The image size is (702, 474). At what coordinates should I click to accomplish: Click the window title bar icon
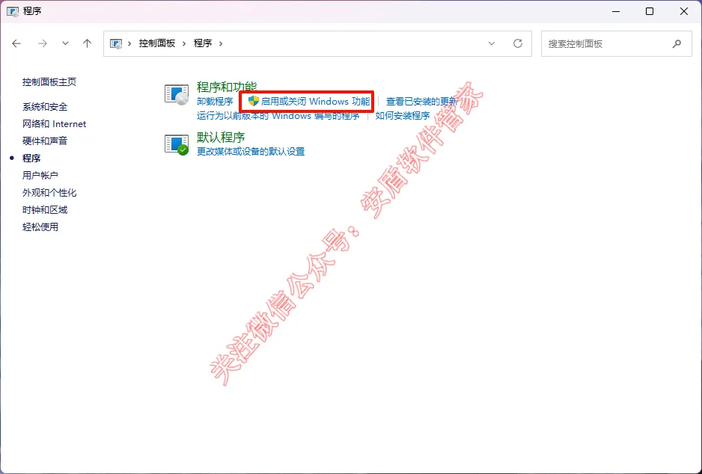point(13,12)
